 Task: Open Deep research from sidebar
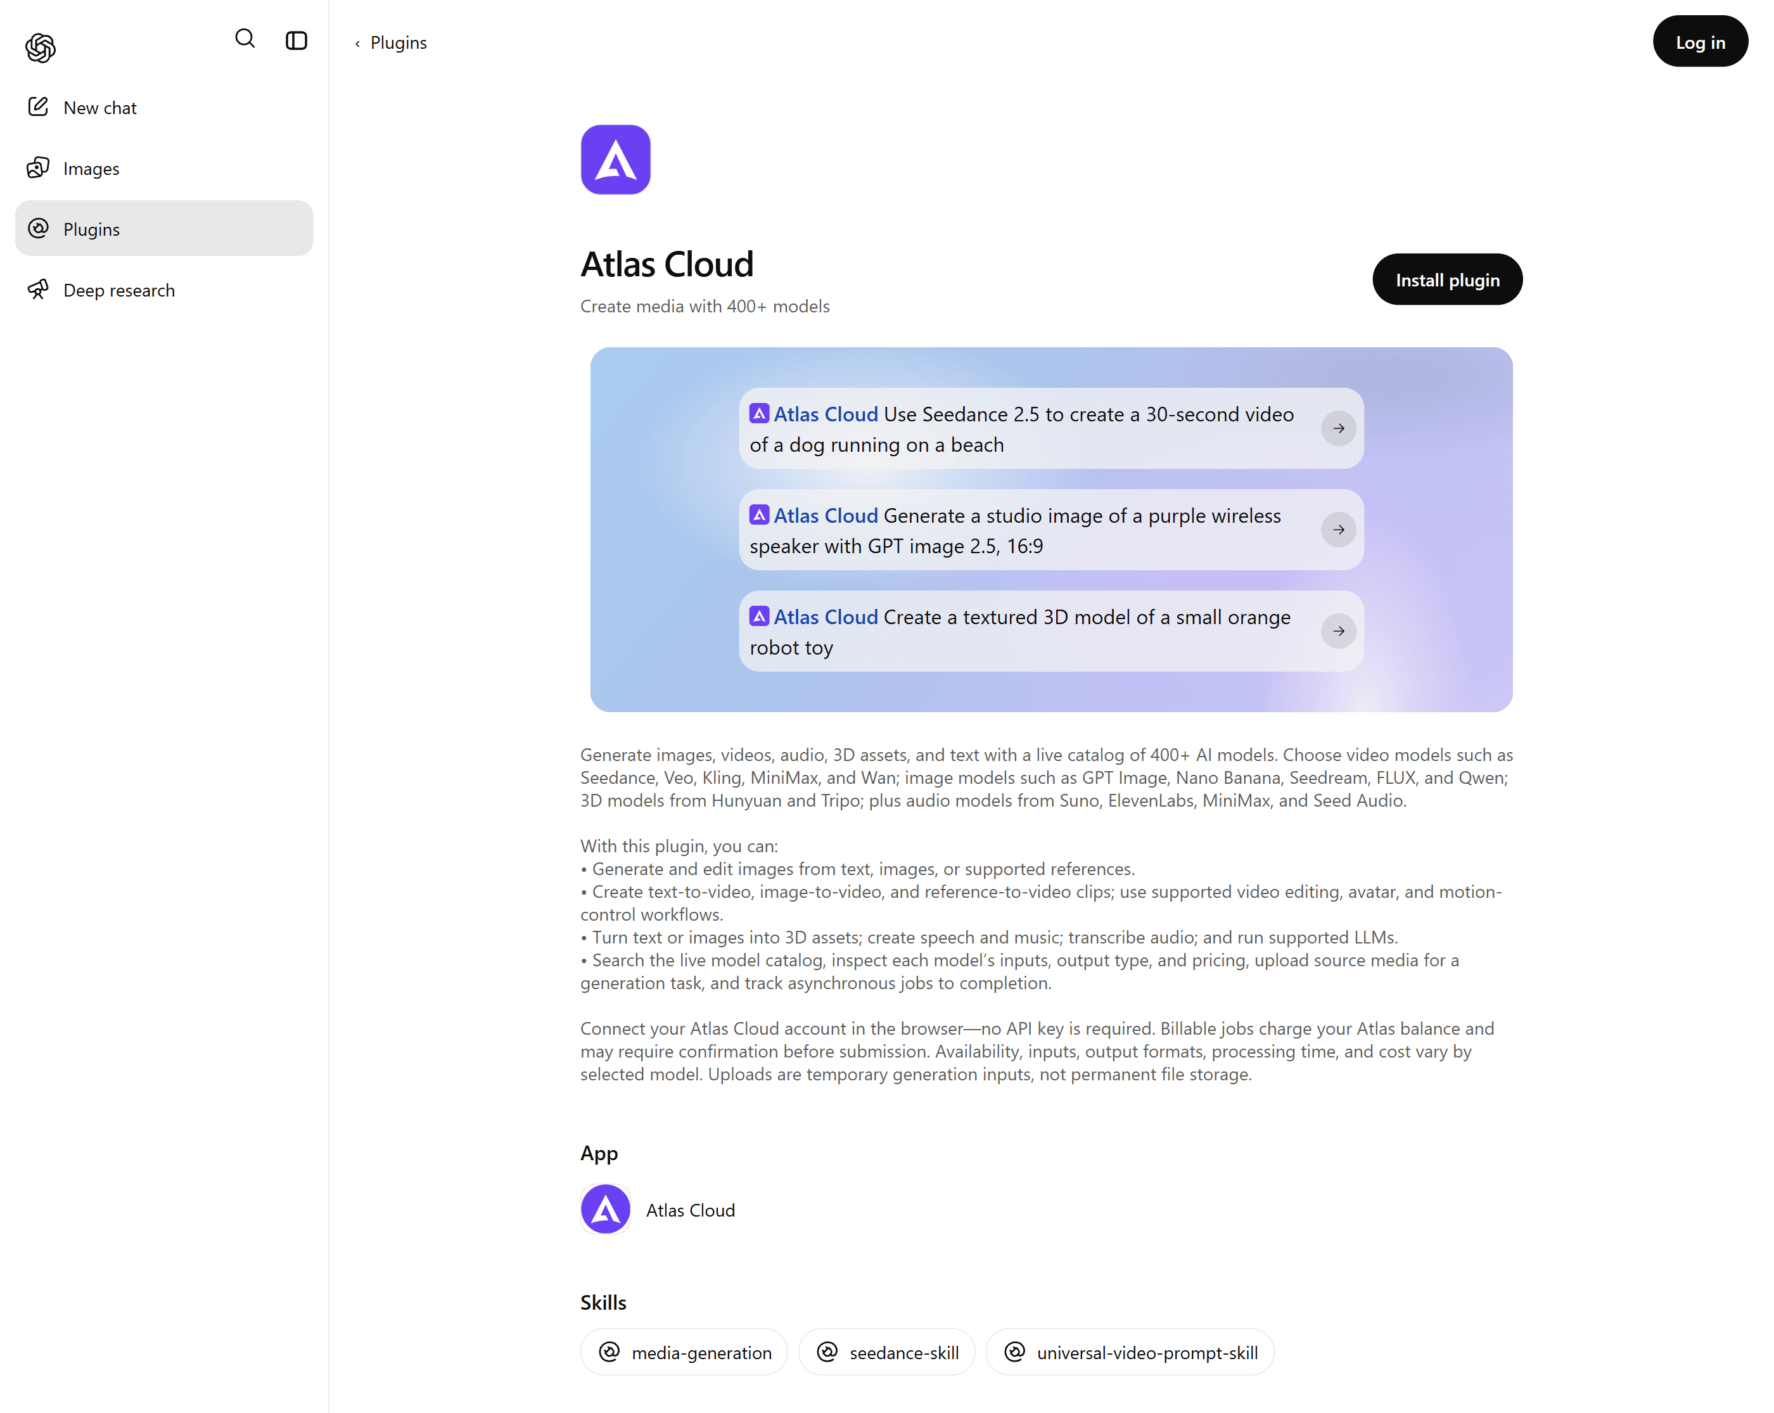[x=163, y=289]
